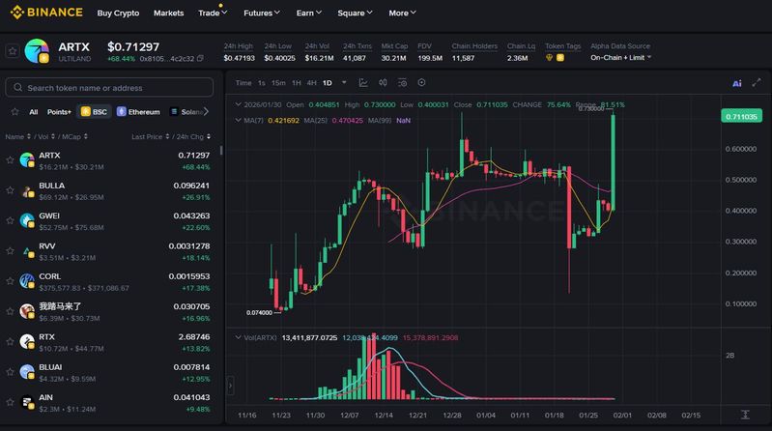Sort list by 24h Chg

[x=193, y=137]
